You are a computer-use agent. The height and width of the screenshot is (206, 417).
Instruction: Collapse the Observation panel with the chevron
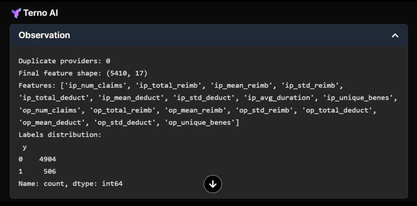[395, 35]
